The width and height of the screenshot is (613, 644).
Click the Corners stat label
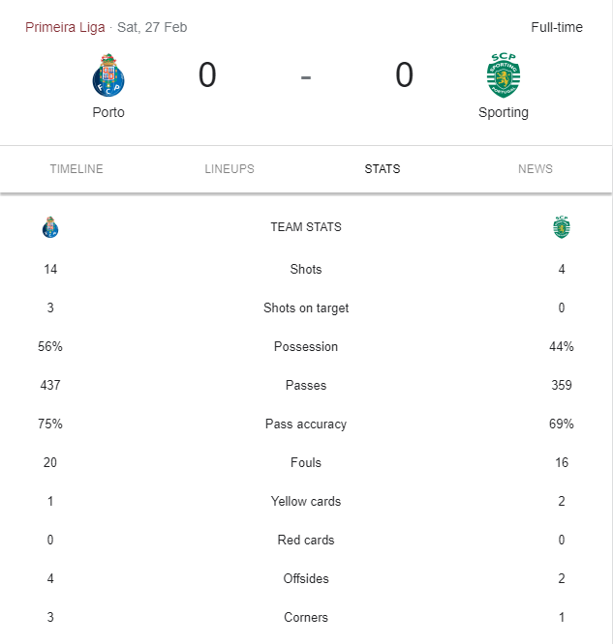click(x=306, y=618)
